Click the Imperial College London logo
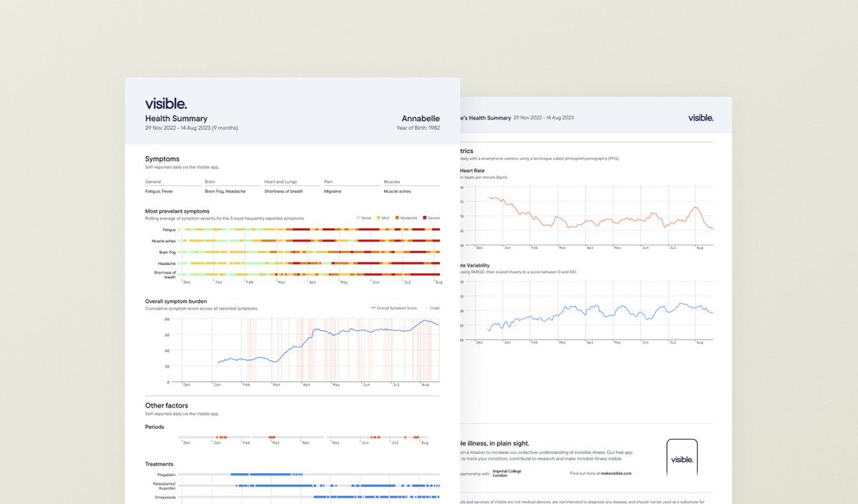This screenshot has width=858, height=504. point(508,473)
